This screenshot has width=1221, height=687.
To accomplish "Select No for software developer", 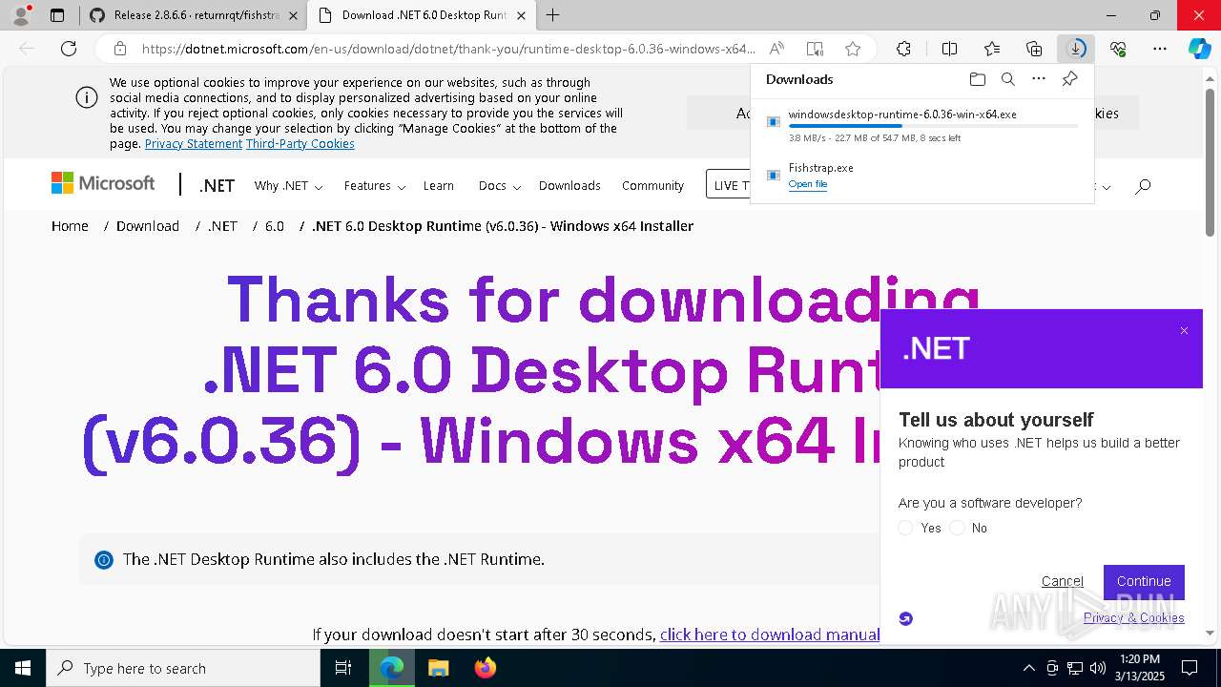I will click(x=958, y=528).
